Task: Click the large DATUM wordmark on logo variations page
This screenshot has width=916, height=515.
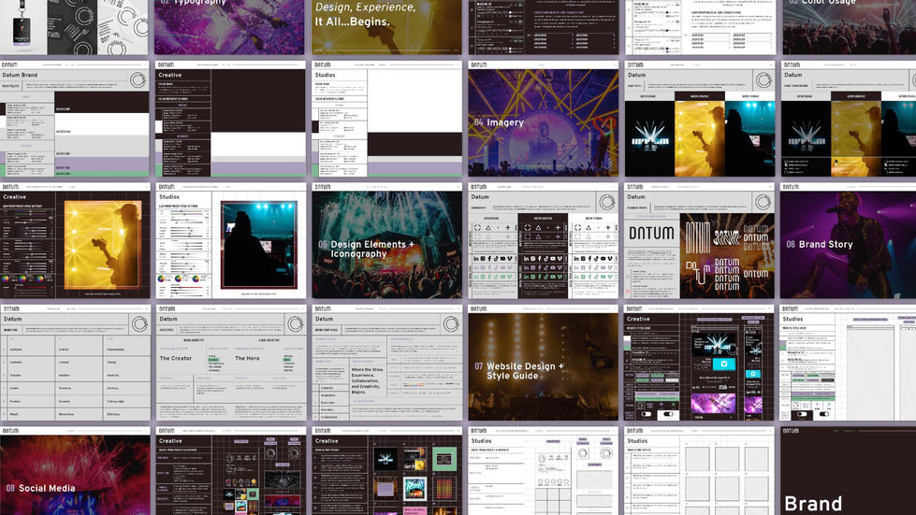Action: coord(651,234)
